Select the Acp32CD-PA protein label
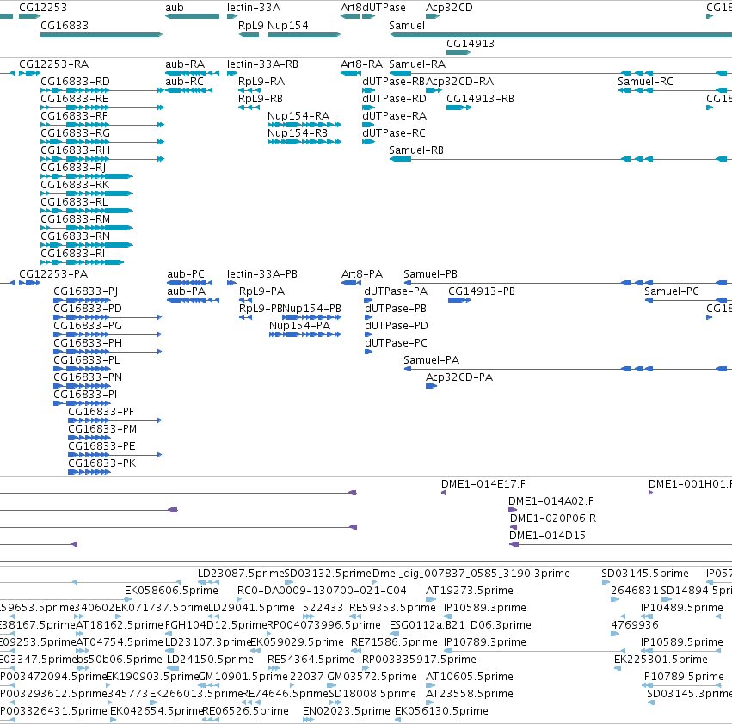732x724 pixels. pyautogui.click(x=459, y=377)
